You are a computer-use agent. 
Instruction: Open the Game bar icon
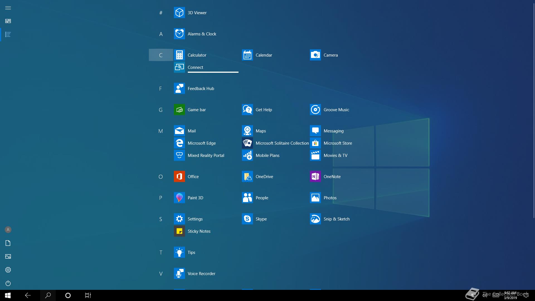179,110
